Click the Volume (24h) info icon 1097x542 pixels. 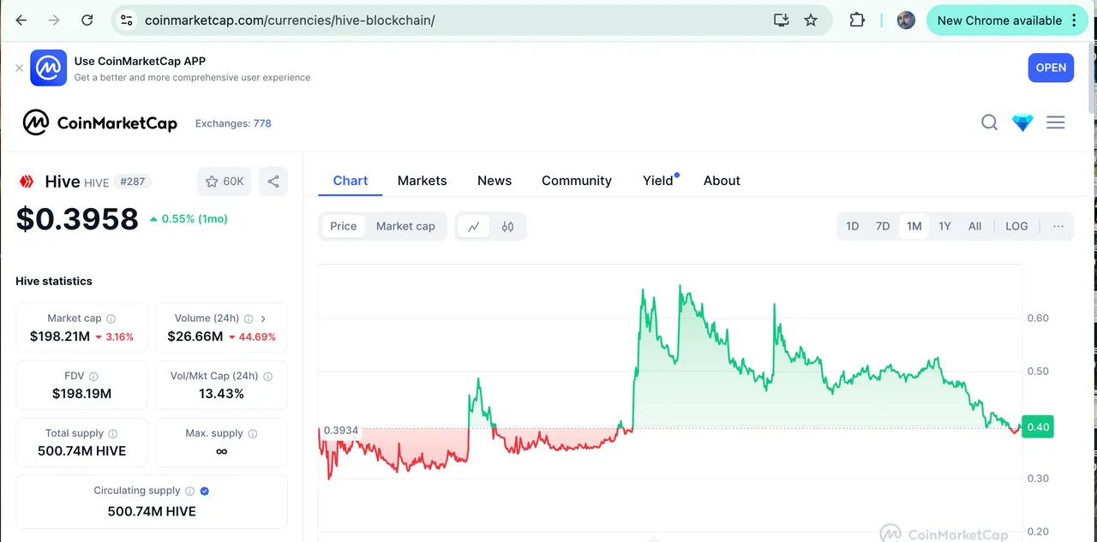[249, 319]
